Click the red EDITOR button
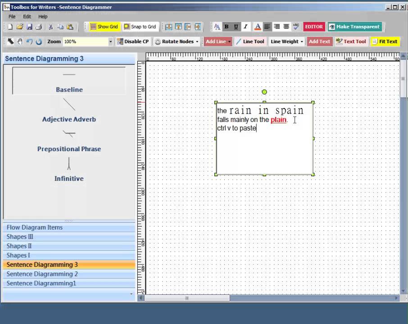This screenshot has height=324, width=408. [x=314, y=27]
